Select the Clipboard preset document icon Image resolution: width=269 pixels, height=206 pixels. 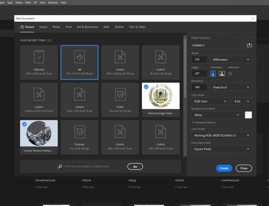(39, 57)
